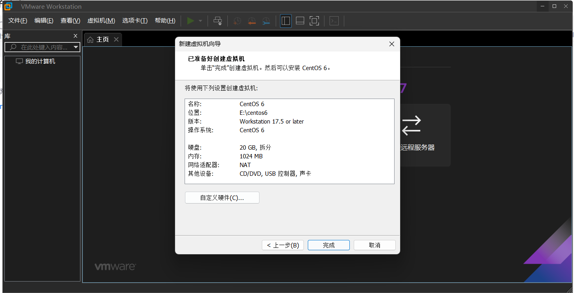574x293 pixels.
Task: Click the 操作系统: label
Action: tap(200, 130)
